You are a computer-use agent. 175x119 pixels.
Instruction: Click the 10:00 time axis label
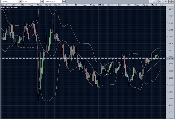point(13,5)
